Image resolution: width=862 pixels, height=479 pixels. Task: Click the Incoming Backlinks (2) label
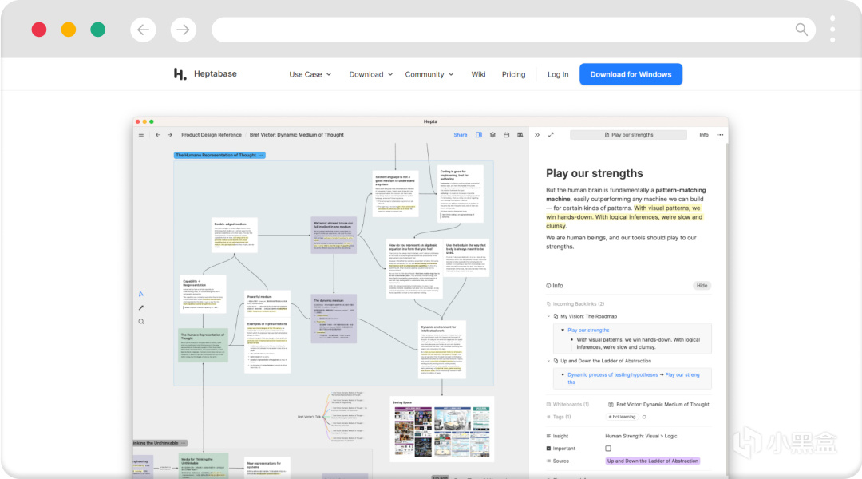(579, 304)
